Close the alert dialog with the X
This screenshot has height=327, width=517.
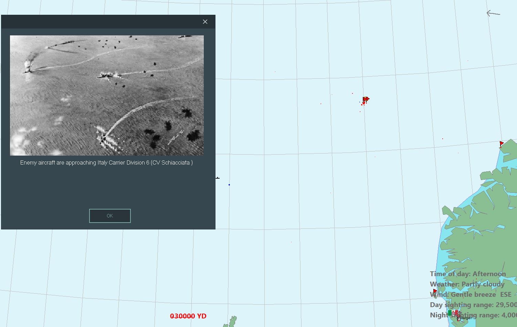[x=205, y=22]
